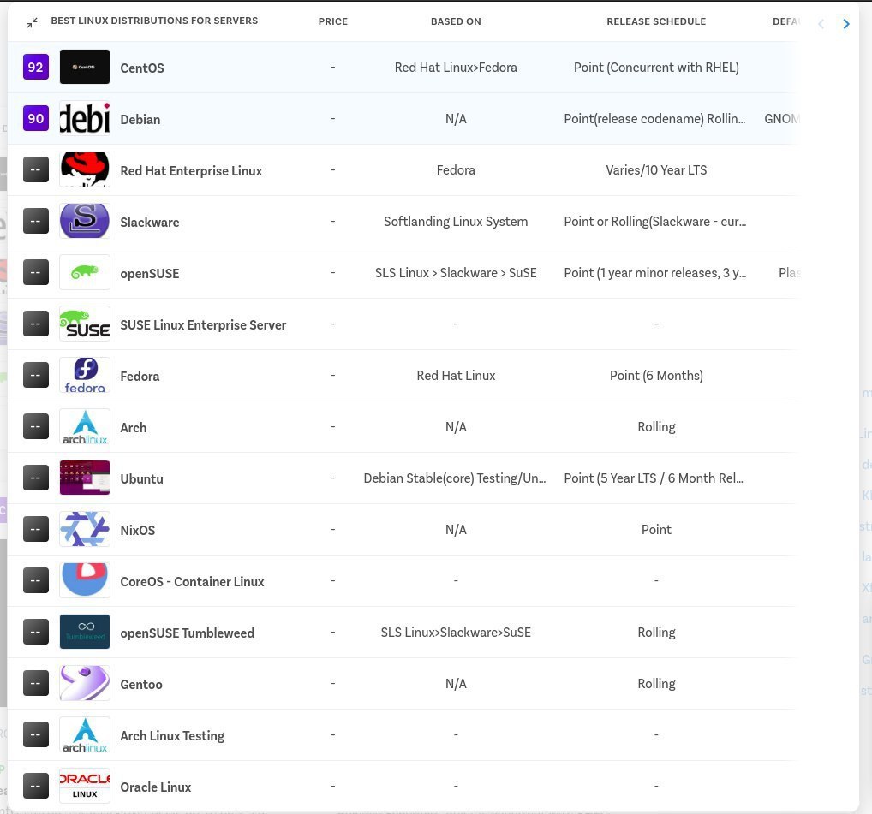Open the Oracle Linux link
872x814 pixels.
tap(156, 787)
